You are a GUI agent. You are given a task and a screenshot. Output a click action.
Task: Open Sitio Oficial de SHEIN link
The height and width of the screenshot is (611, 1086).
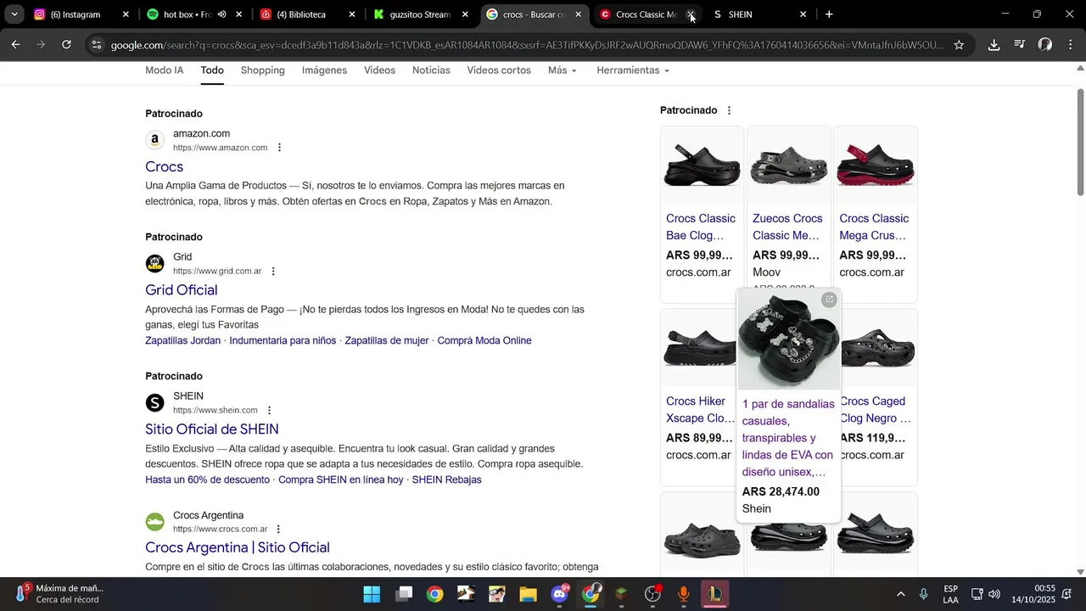tap(212, 429)
